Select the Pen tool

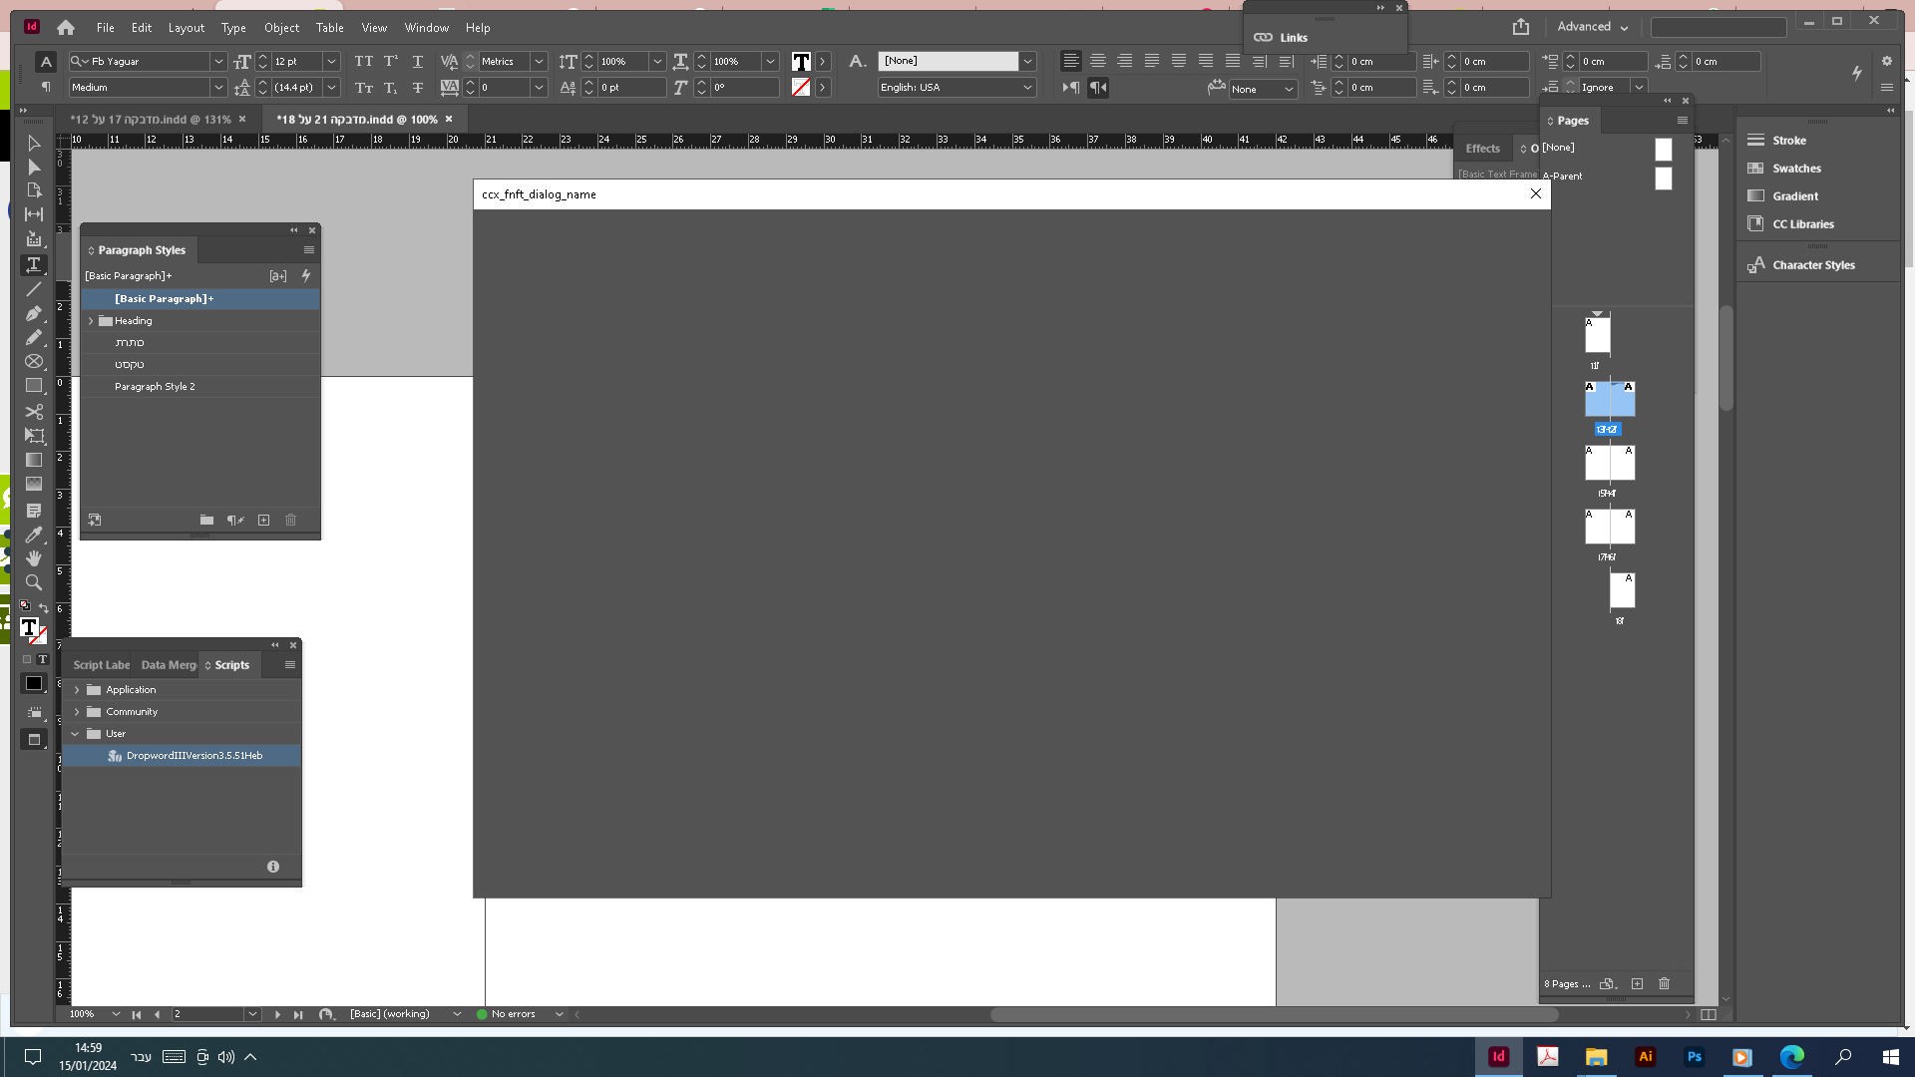click(x=33, y=313)
